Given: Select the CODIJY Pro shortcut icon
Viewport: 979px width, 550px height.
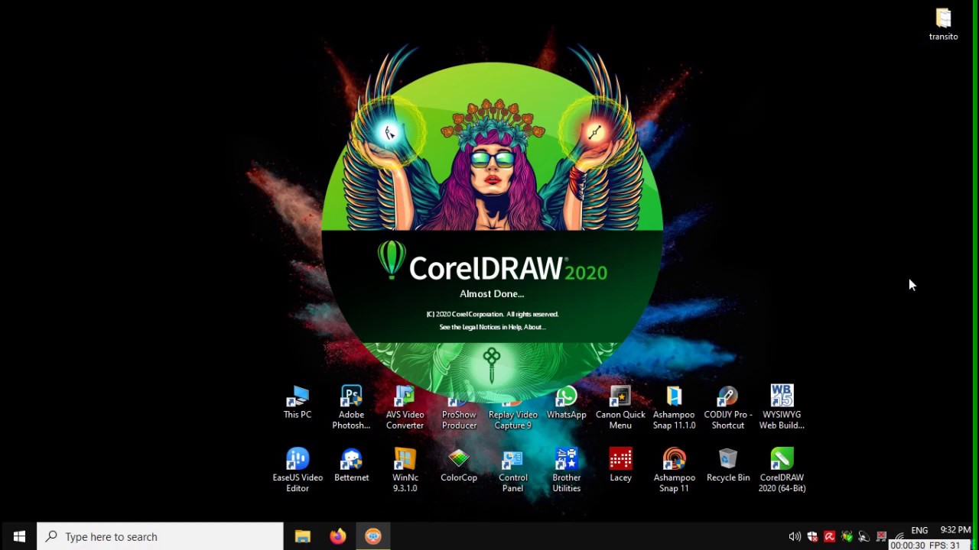Looking at the screenshot, I should tap(727, 407).
